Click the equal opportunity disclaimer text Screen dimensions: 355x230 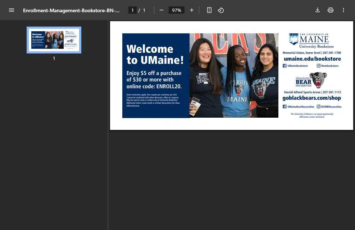pyautogui.click(x=312, y=116)
